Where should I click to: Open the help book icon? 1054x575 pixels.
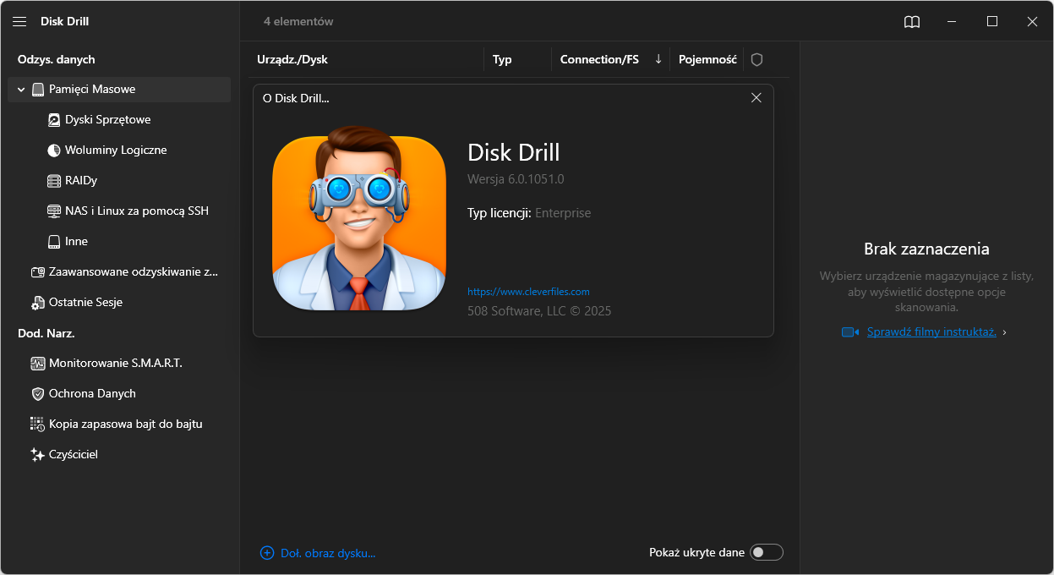coord(912,22)
